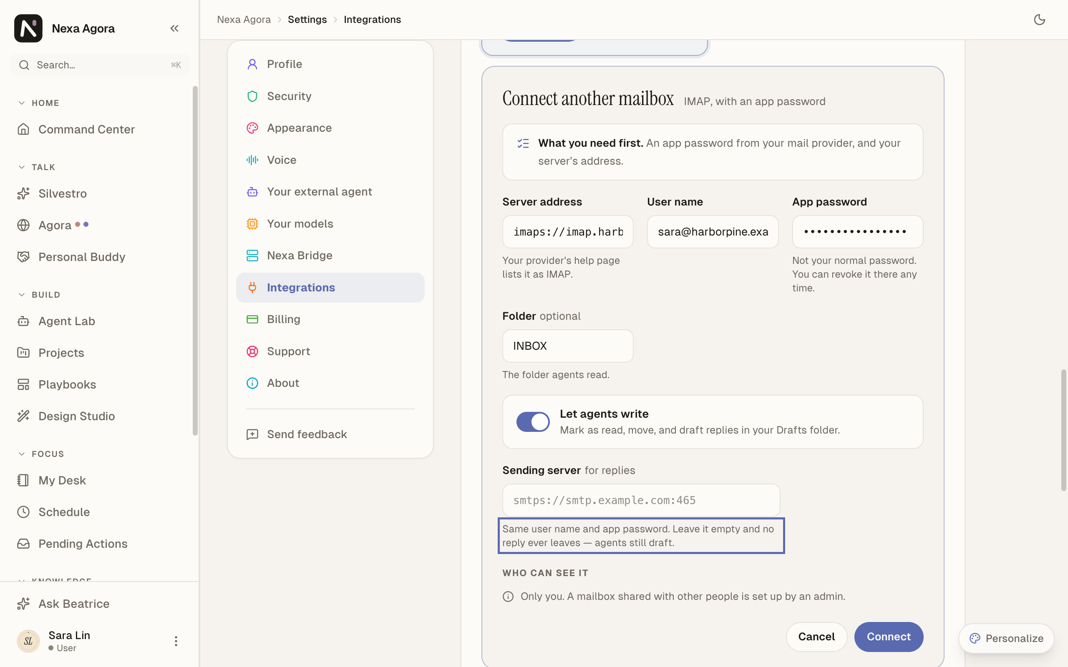Collapse the FOCUS section
Screen dimensions: 1068x667
tap(41, 454)
